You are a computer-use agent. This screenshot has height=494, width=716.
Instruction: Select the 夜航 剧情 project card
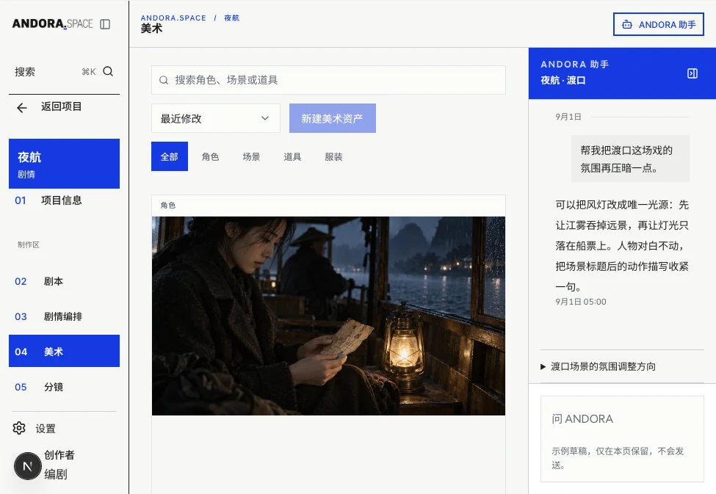tap(64, 164)
